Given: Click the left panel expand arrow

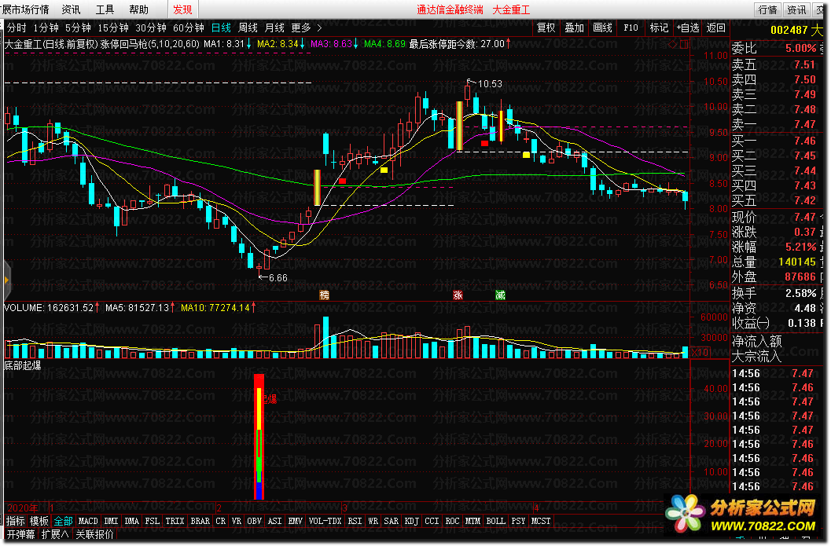Looking at the screenshot, I should point(6,280).
